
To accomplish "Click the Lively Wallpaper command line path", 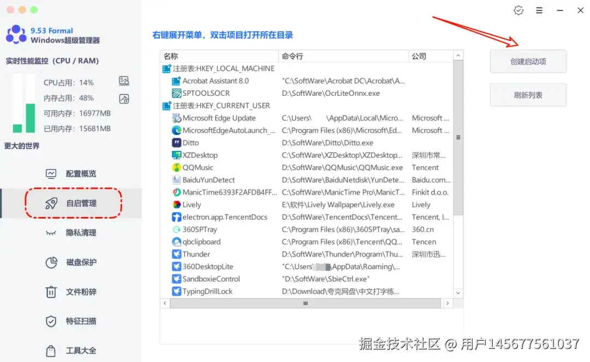I will click(338, 204).
